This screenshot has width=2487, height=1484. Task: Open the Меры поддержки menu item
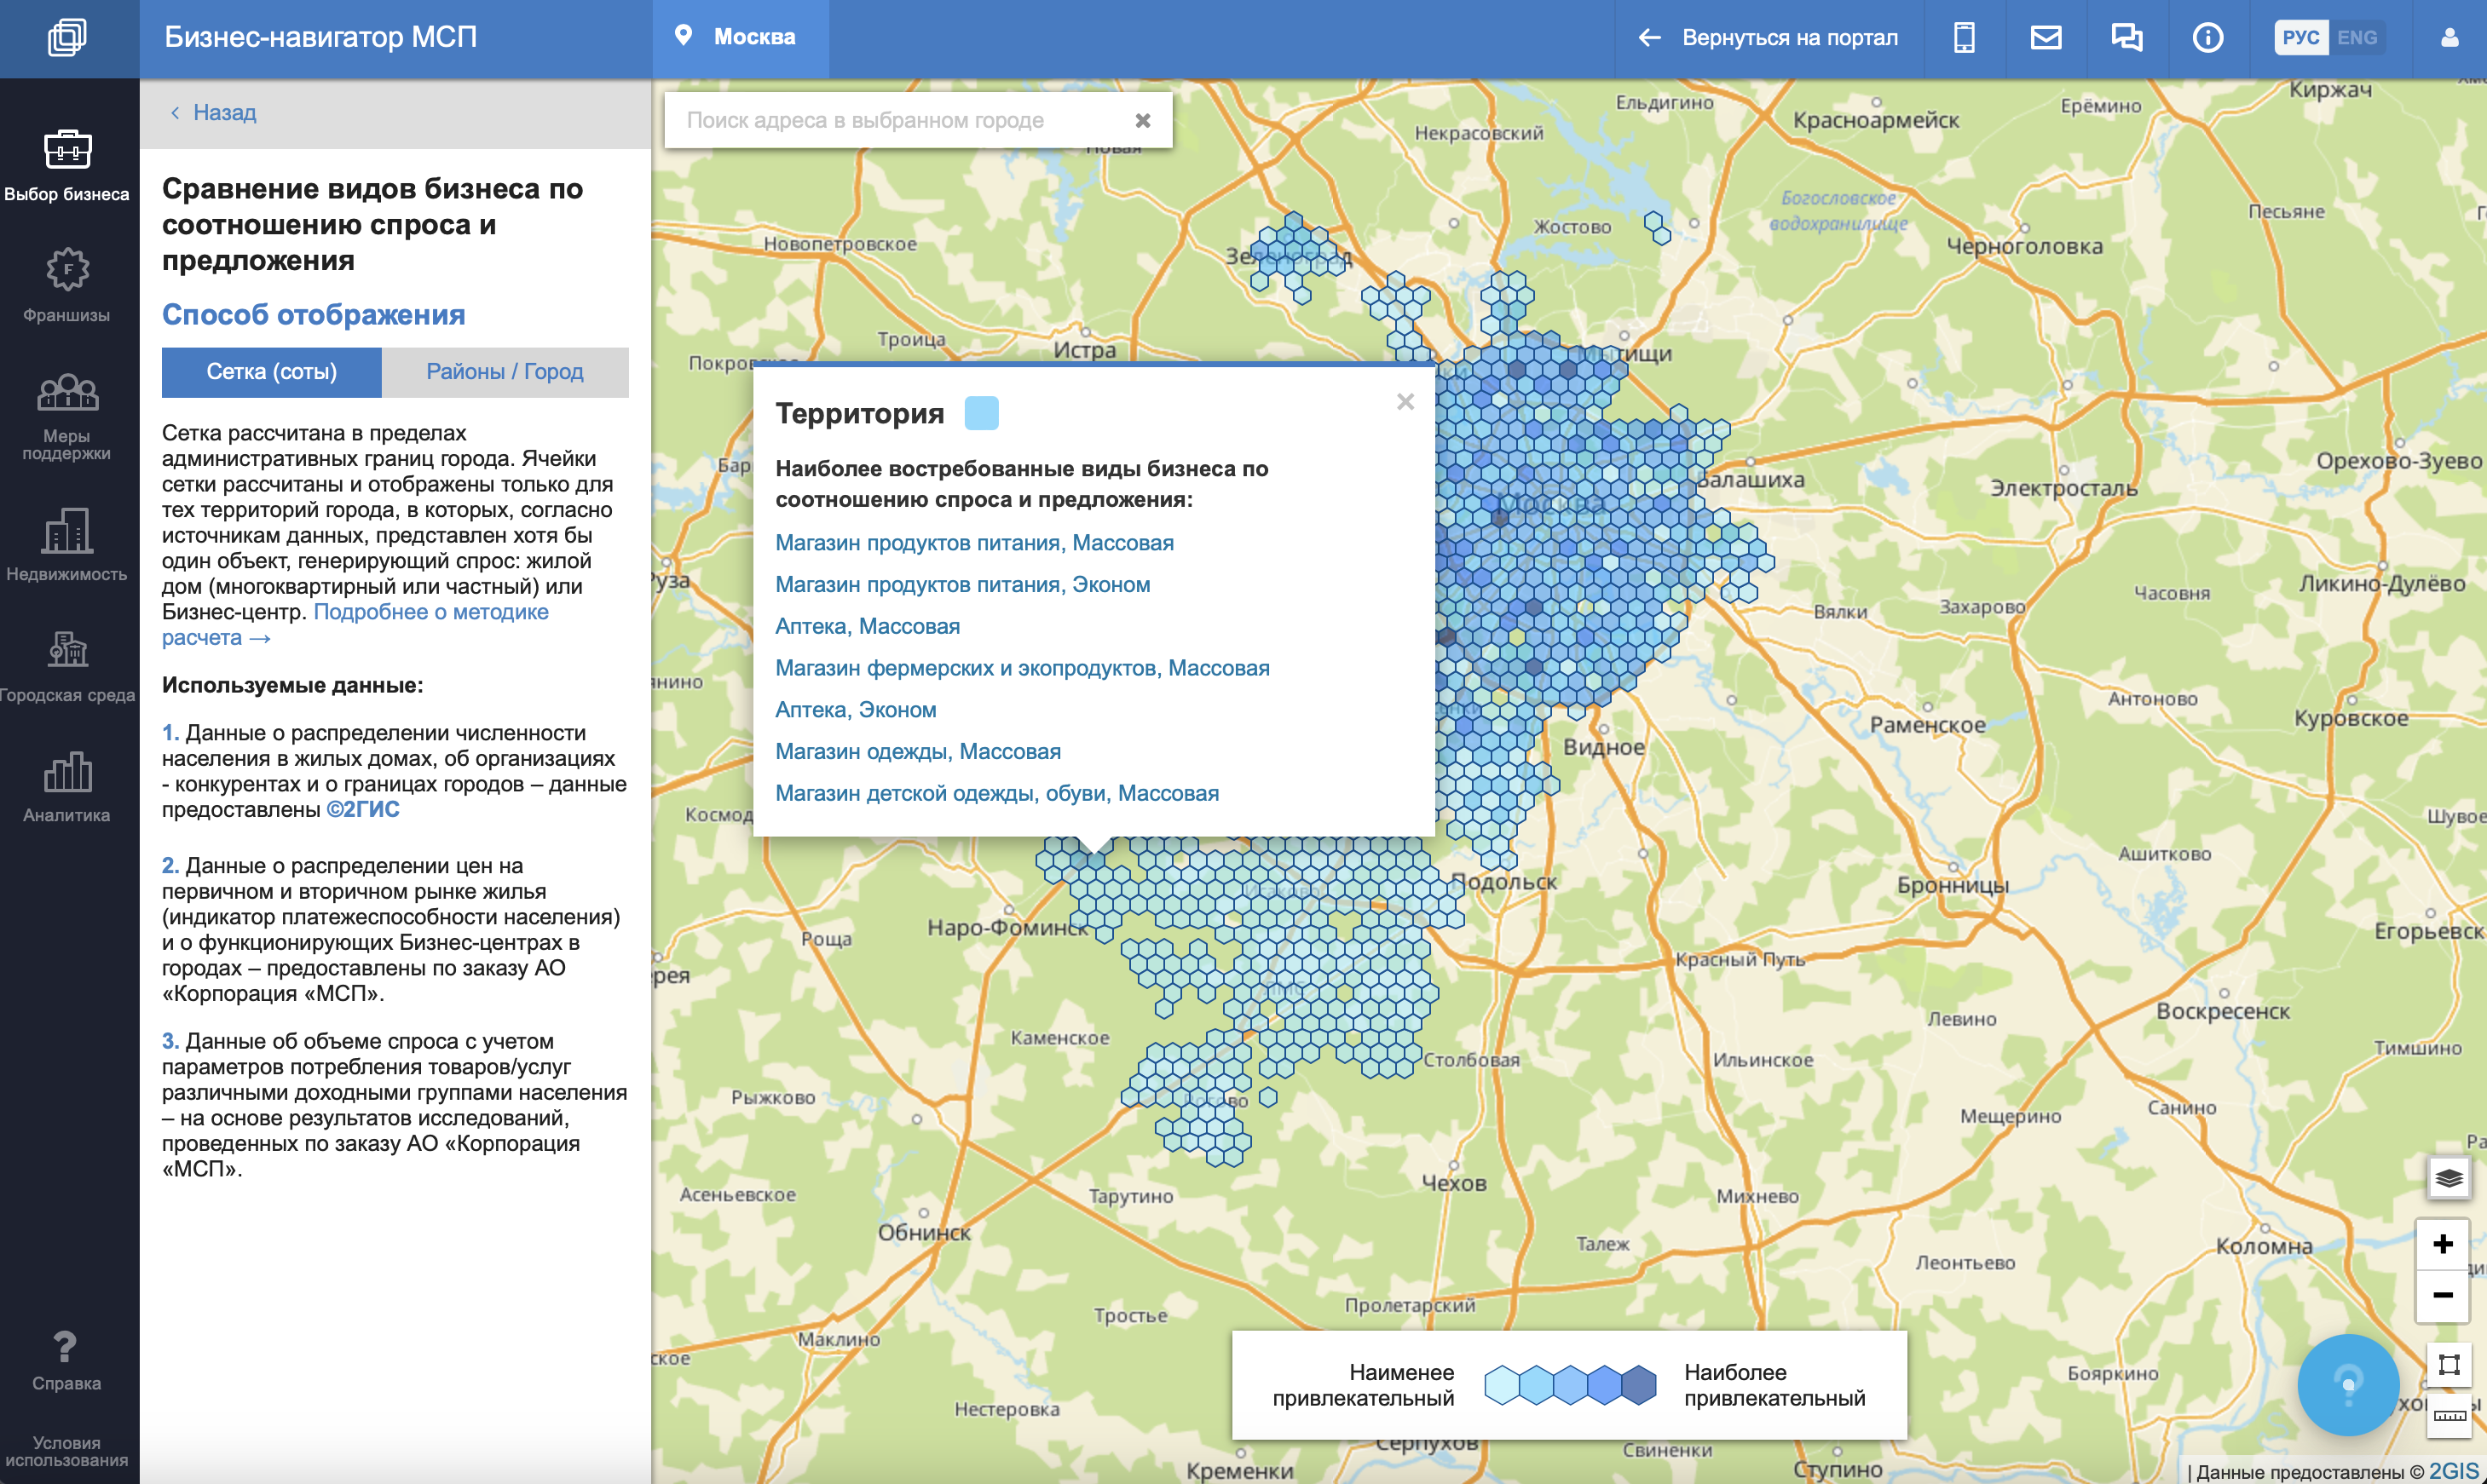(67, 415)
